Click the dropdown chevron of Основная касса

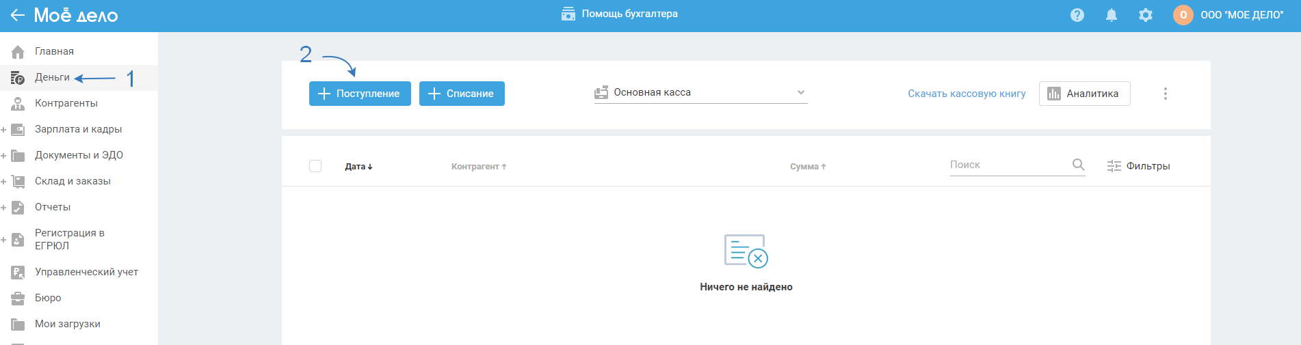coord(801,92)
